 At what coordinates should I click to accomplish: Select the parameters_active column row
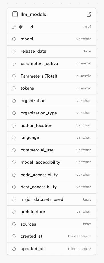point(51,64)
